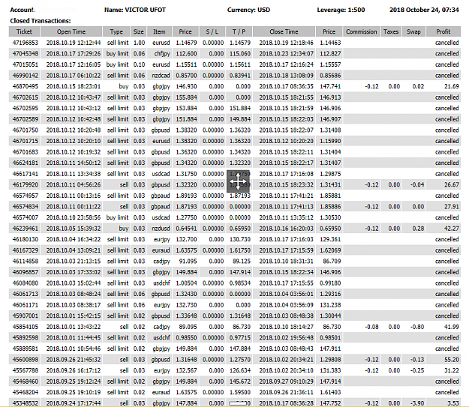The height and width of the screenshot is (407, 469).
Task: Click the Closed Transactions heading
Action: (x=41, y=21)
